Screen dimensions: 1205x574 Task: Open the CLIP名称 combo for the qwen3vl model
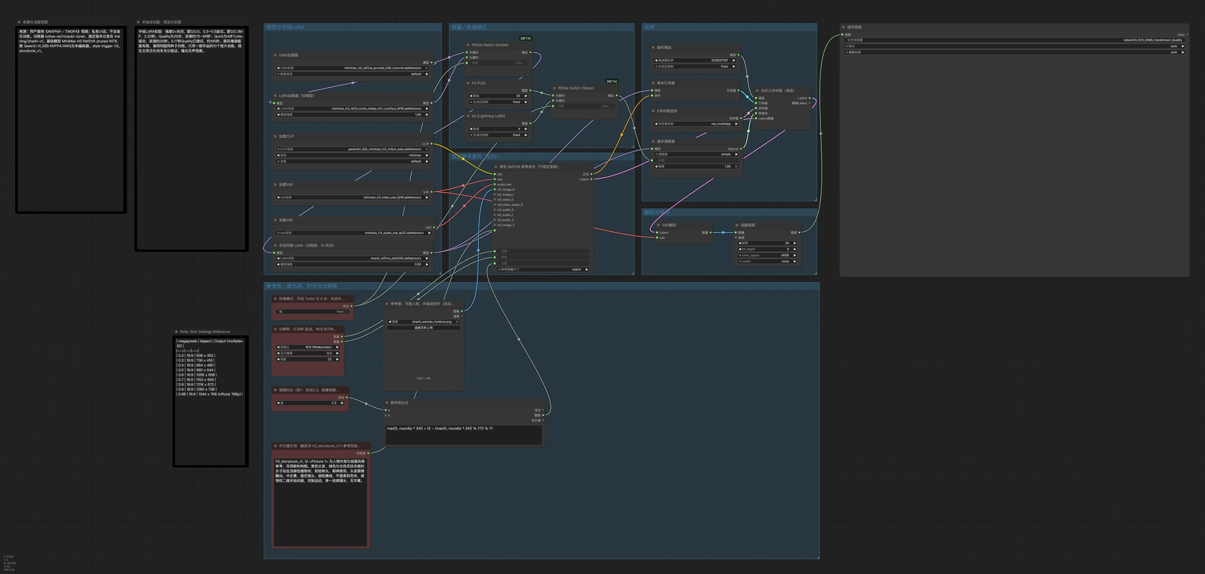coord(352,150)
